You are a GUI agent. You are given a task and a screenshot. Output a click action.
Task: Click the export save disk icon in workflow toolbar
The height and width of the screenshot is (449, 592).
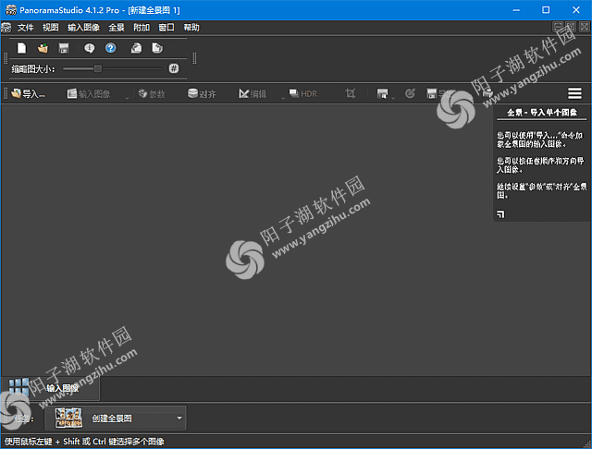click(432, 93)
